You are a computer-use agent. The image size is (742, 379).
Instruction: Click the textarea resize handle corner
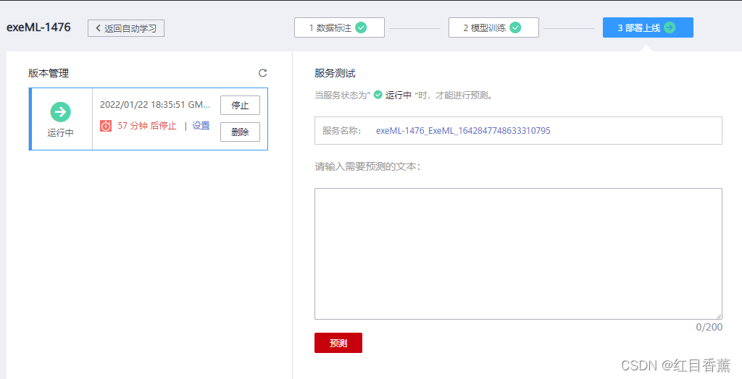click(x=719, y=316)
